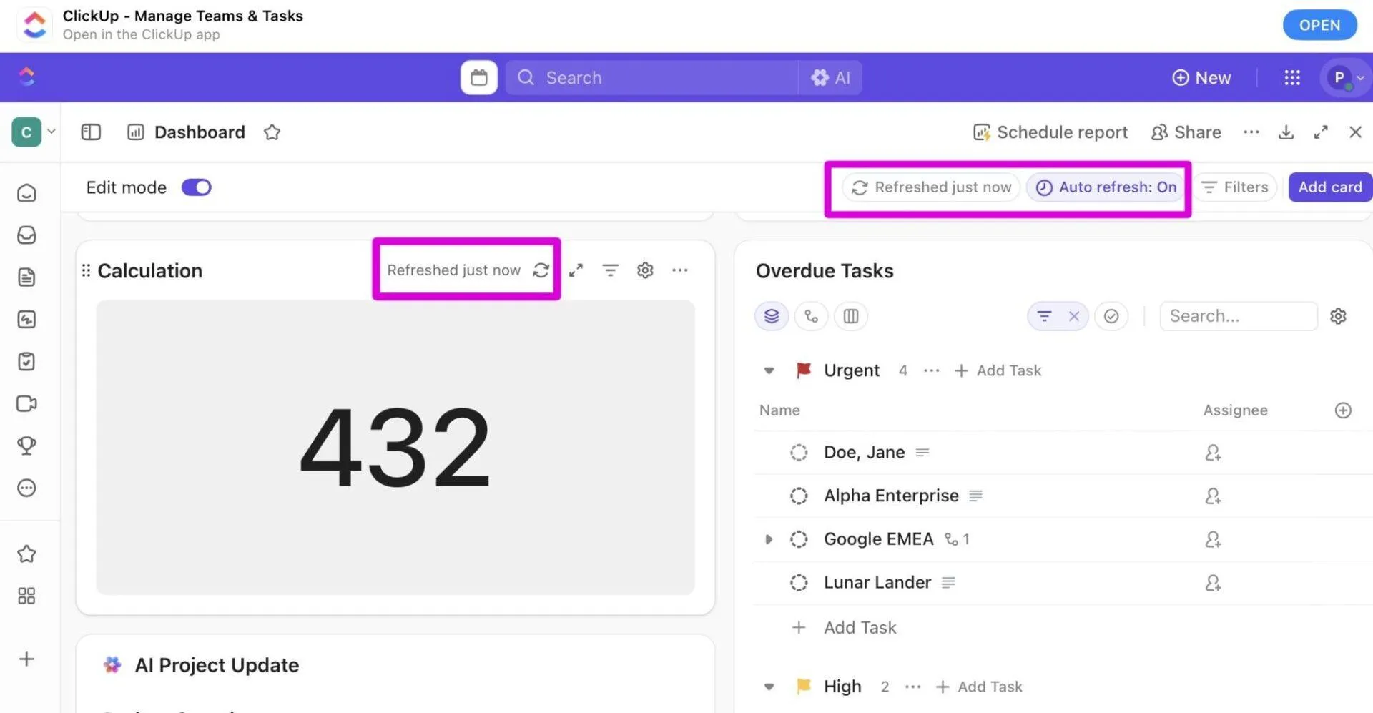Viewport: 1373px width, 713px height.
Task: Refresh the Calculation card
Action: (541, 270)
